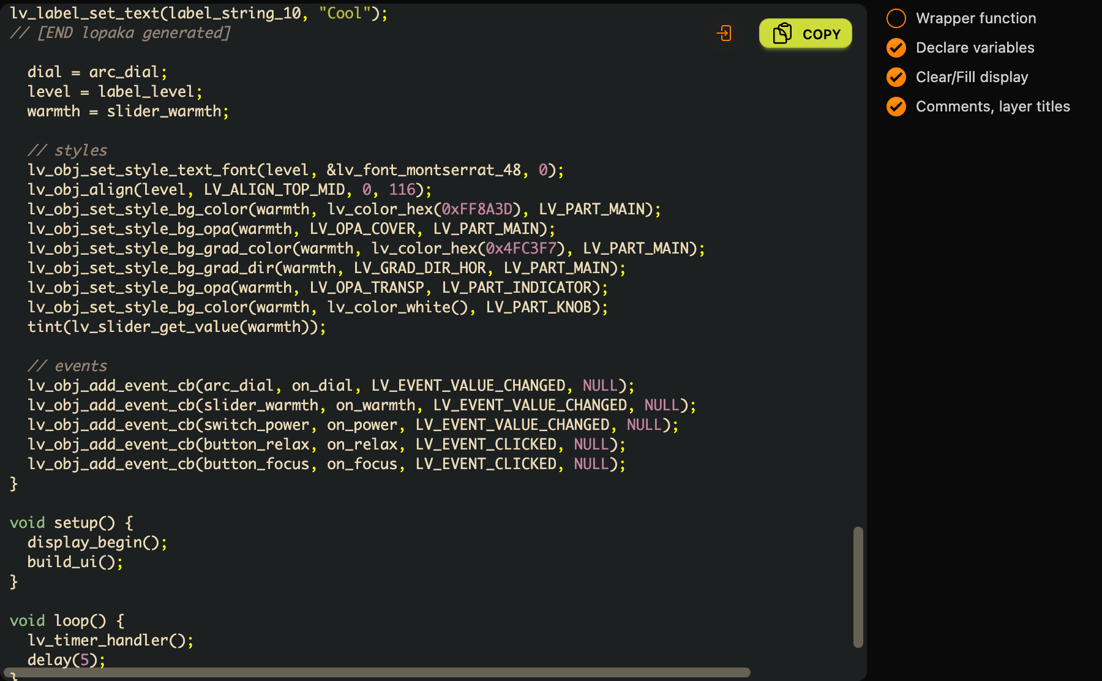
Task: Click the "lv_timer_handler();" line
Action: pyautogui.click(x=110, y=641)
